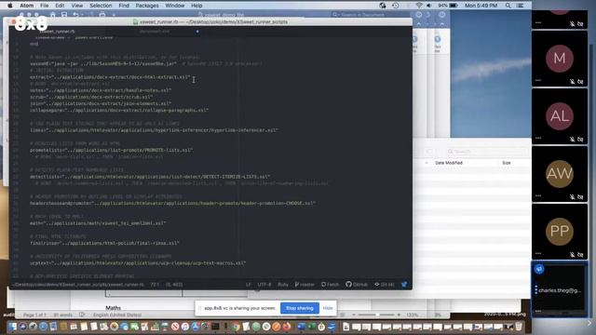Open the Help menu
Image resolution: width=596 pixels, height=335 pixels.
[x=196, y=6]
